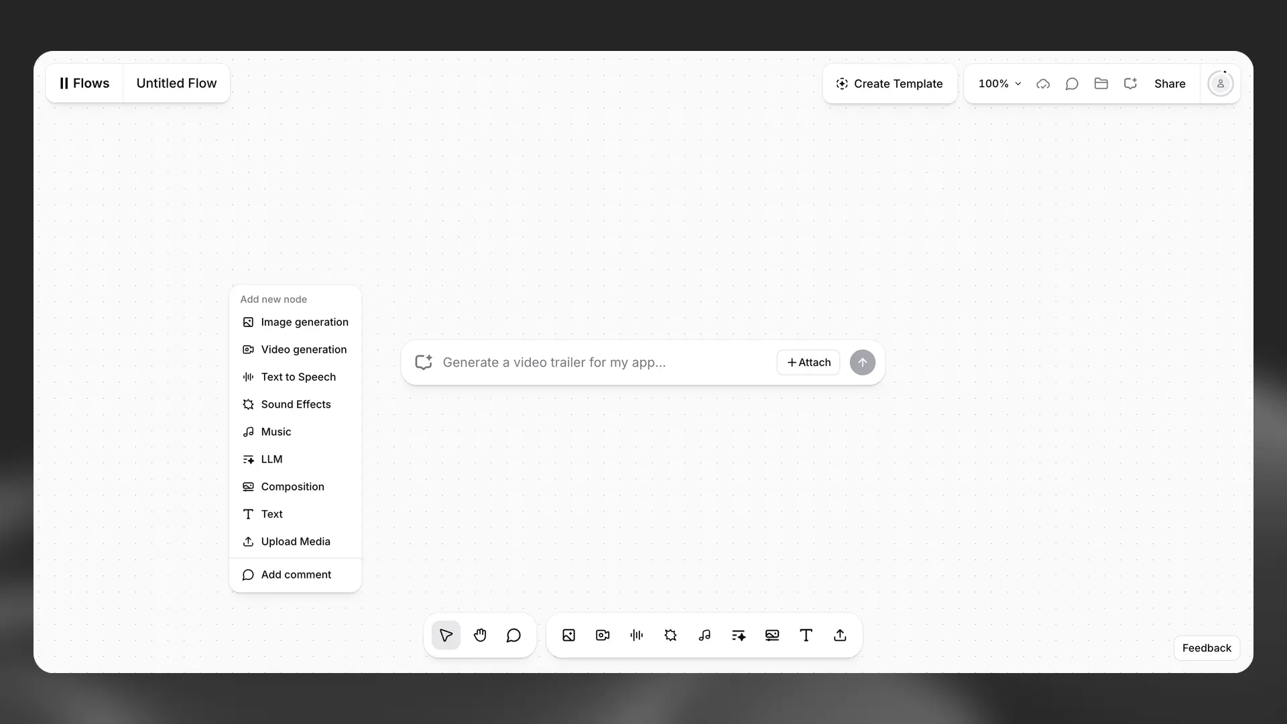Add LLM node from bottom toolbar

coord(739,636)
